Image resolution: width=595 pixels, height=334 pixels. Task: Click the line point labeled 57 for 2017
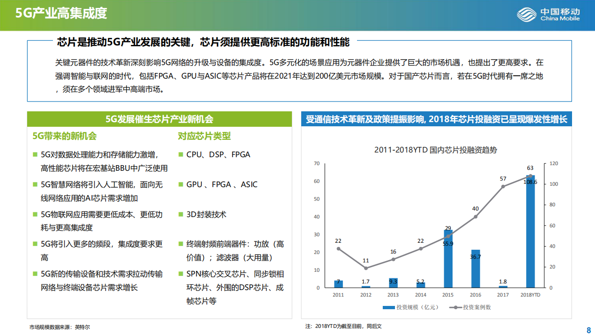(x=503, y=186)
